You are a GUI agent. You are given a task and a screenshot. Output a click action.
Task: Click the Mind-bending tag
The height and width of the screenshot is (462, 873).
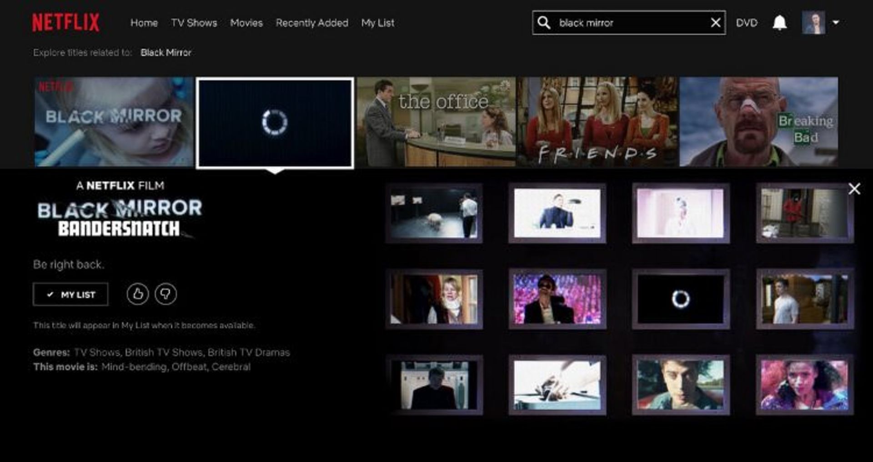[x=134, y=367]
